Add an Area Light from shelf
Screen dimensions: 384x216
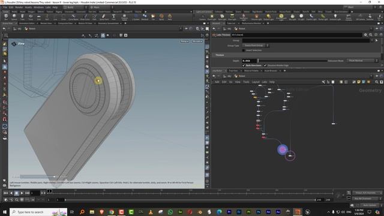coord(232,17)
